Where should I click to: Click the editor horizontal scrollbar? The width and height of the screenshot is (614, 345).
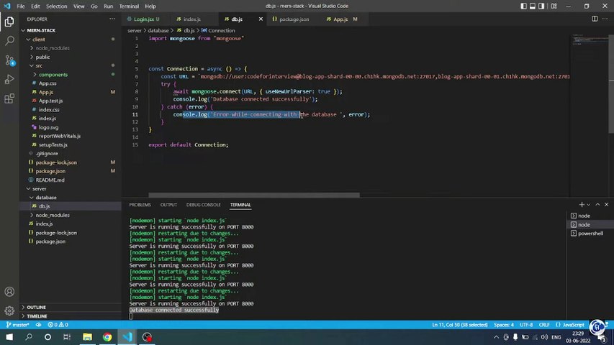(x=254, y=195)
